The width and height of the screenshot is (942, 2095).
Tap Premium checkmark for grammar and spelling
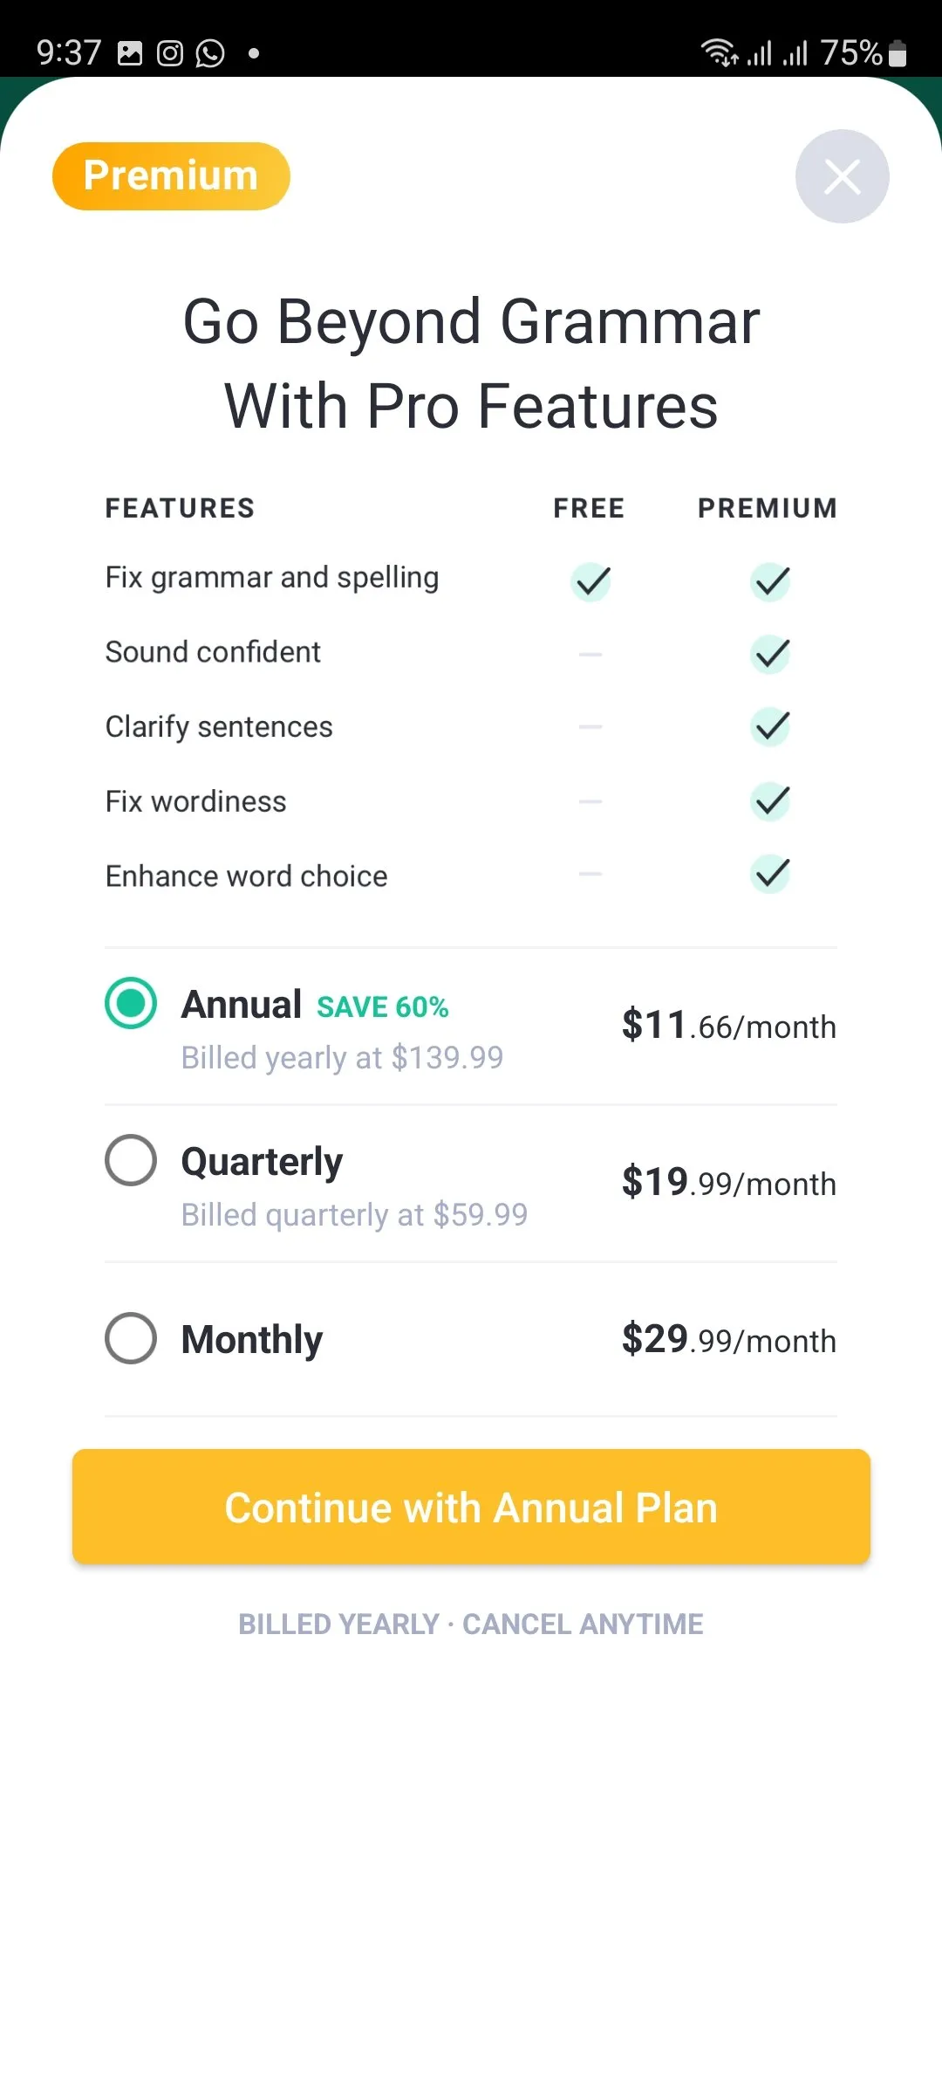coord(770,581)
